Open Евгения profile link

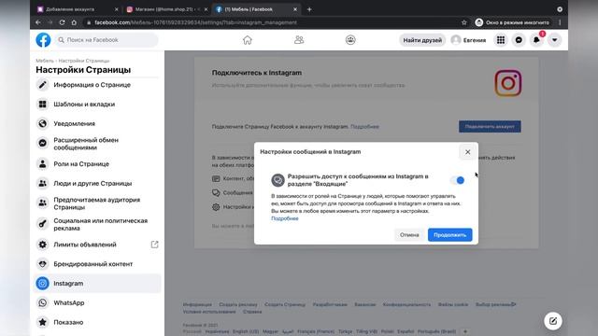468,40
